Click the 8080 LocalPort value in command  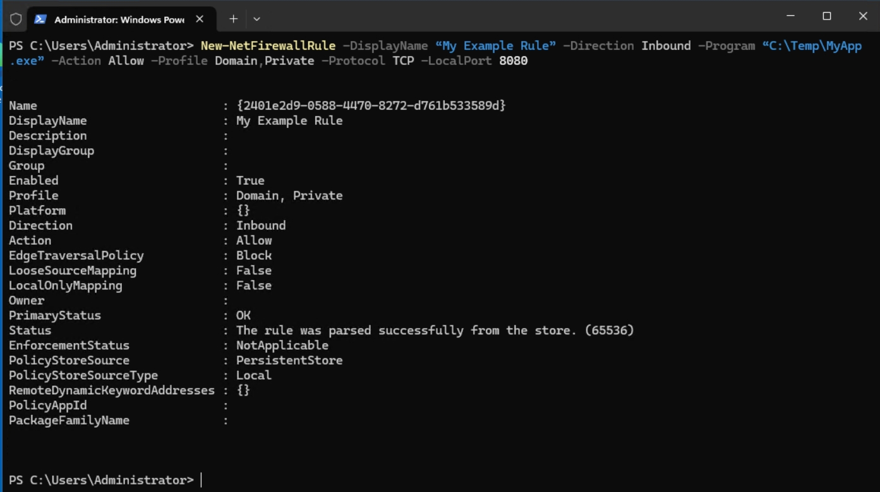513,61
